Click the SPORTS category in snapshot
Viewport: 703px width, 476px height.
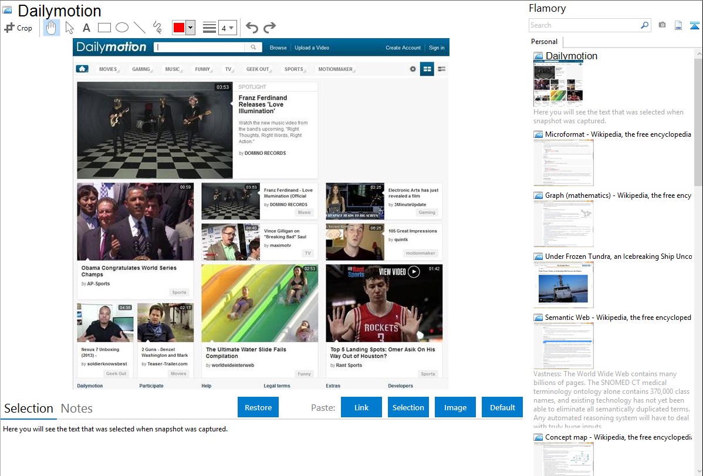(x=294, y=69)
